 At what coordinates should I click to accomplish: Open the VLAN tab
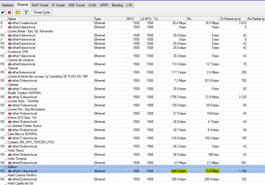92,5
